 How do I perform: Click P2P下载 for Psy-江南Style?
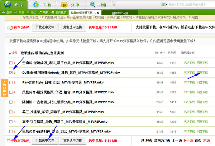pos(189,82)
